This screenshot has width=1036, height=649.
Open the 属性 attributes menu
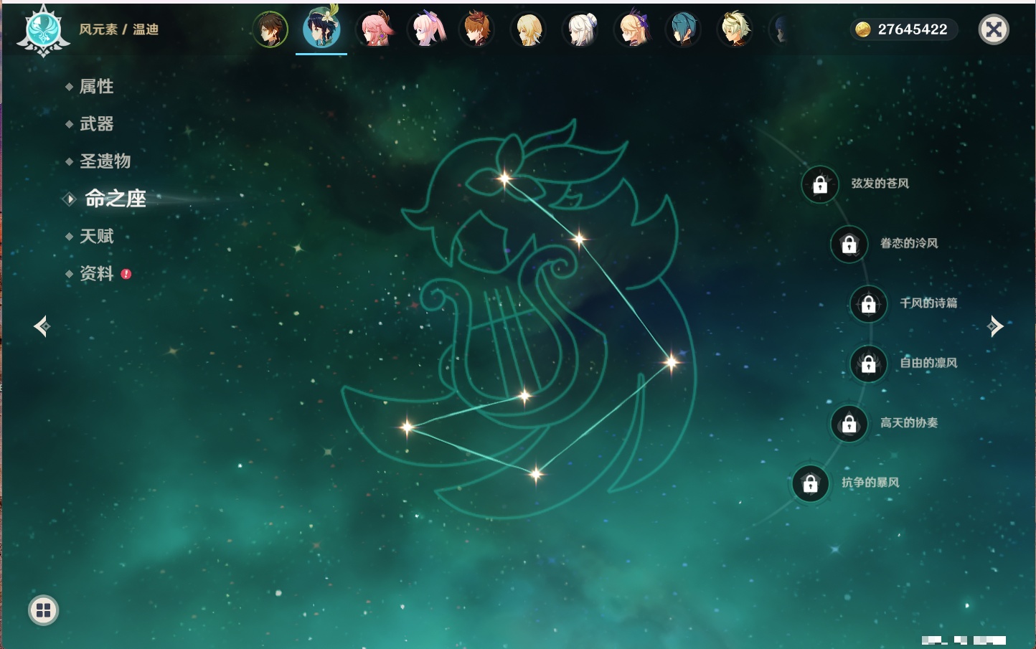coord(96,87)
